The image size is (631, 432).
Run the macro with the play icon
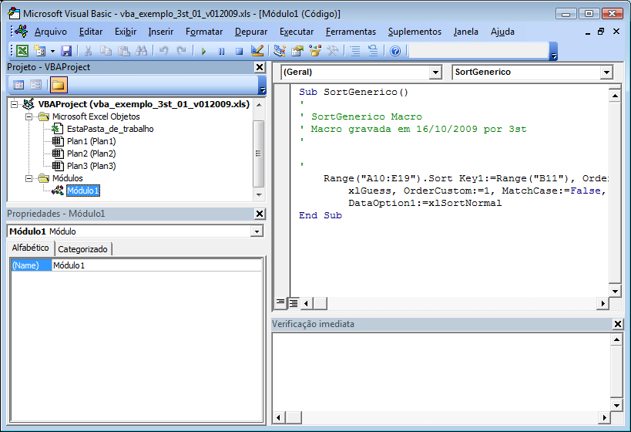tap(203, 51)
